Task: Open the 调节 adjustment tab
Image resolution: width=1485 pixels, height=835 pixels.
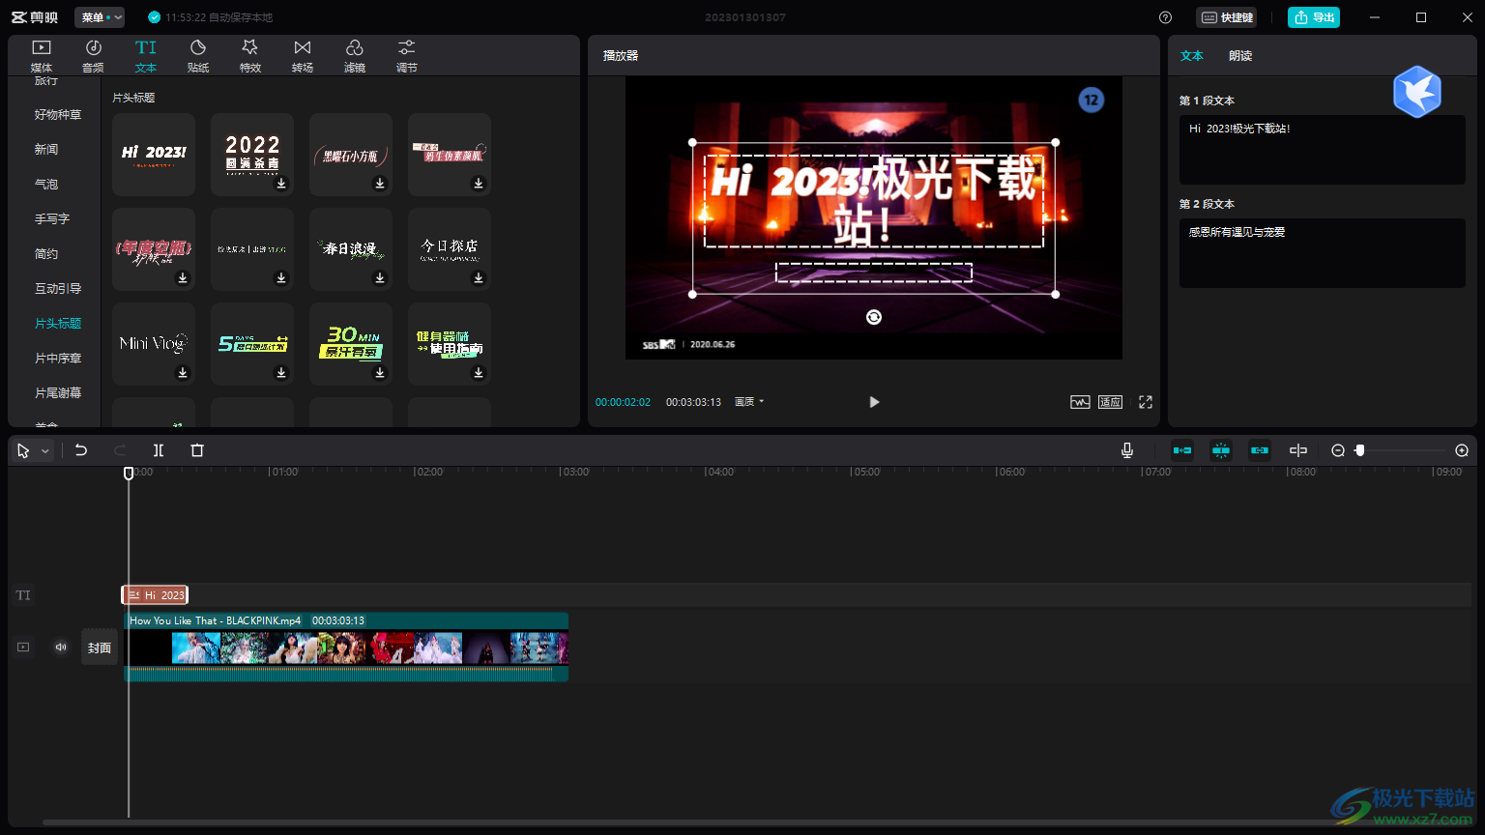Action: (x=407, y=56)
